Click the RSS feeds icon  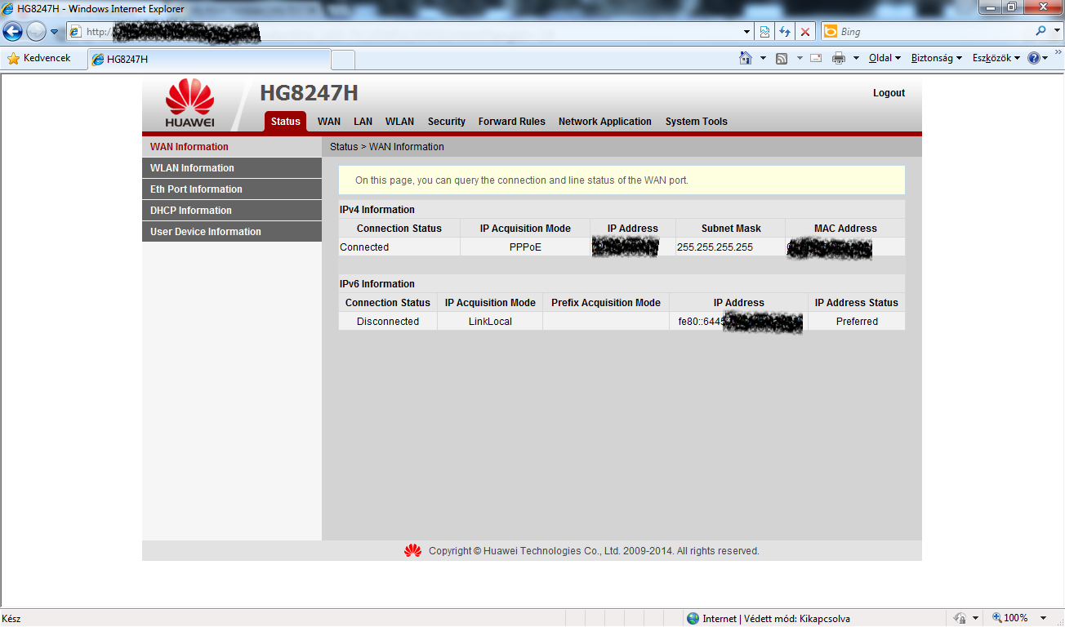(782, 58)
